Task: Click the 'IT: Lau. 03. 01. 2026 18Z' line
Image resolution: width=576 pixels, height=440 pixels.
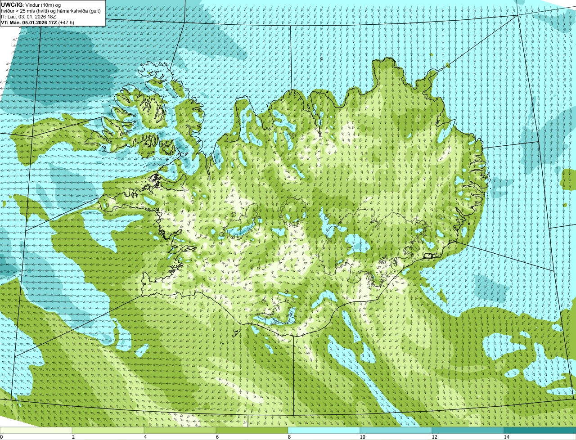Action: (29, 17)
